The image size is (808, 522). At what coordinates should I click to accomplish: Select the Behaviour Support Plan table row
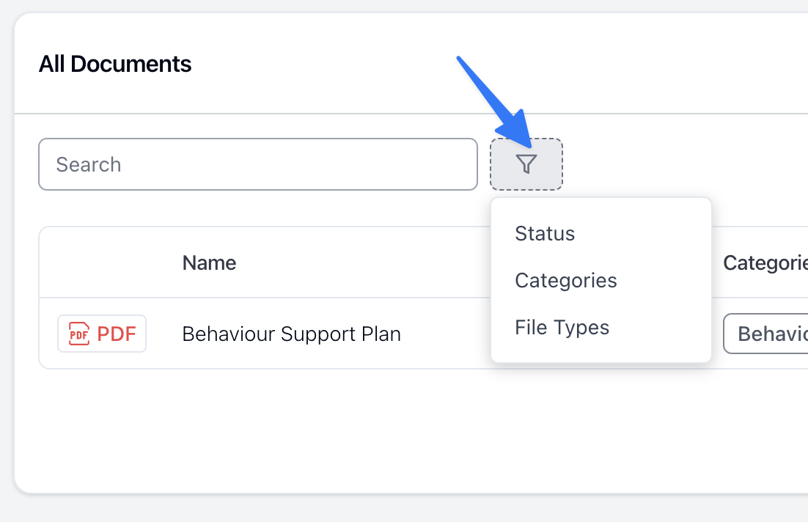tap(424, 334)
